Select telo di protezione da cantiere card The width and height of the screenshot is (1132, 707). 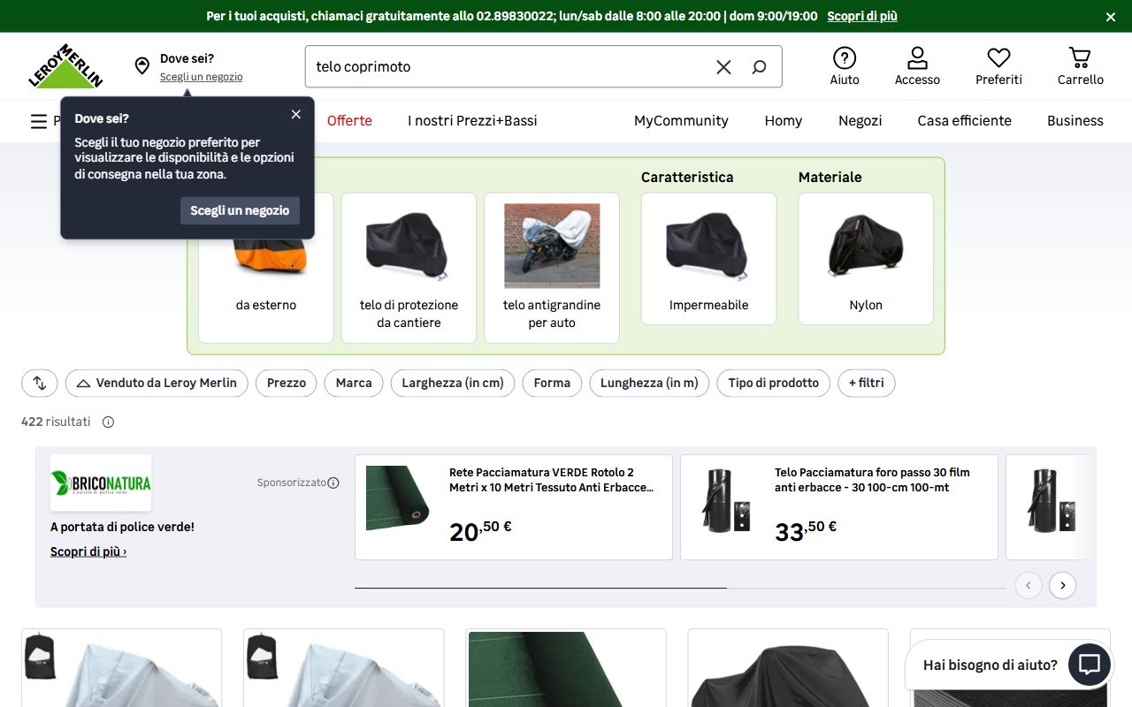(x=409, y=268)
